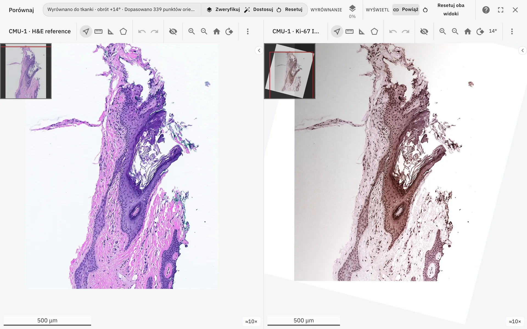Click the Ki-67 overview minimap thumbnail
Viewport: 527px width, 329px height.
point(290,71)
